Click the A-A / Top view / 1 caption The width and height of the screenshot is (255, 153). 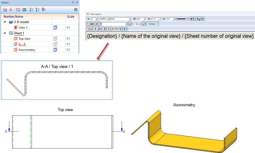(57, 67)
